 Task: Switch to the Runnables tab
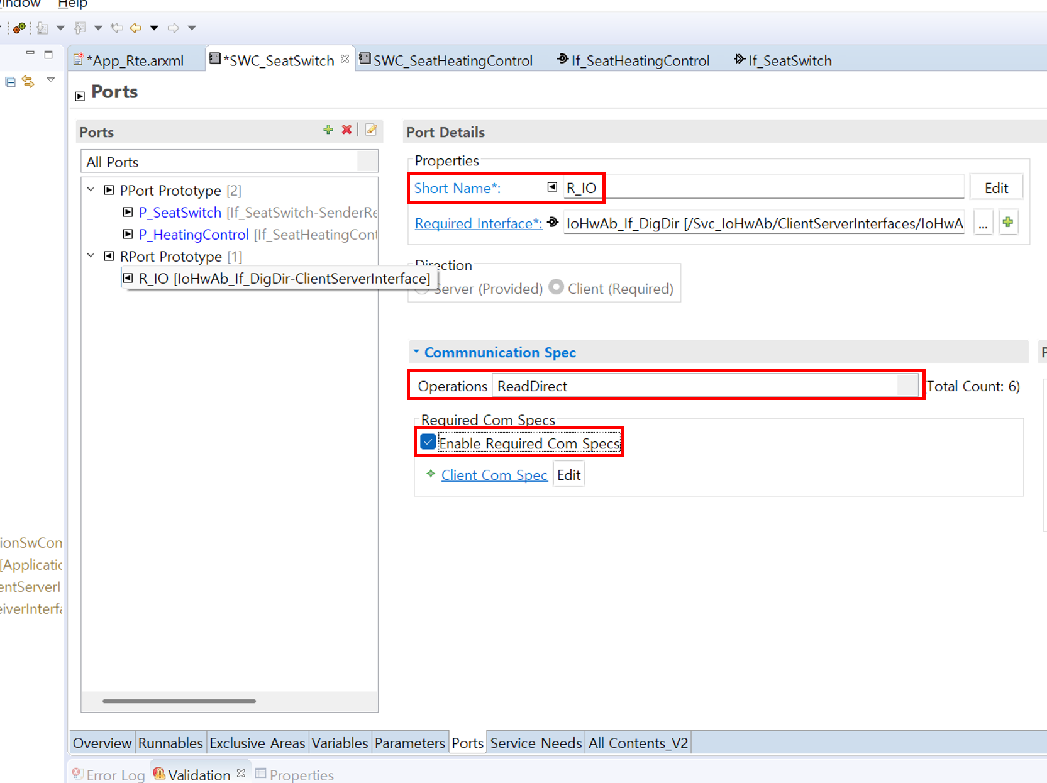click(170, 743)
